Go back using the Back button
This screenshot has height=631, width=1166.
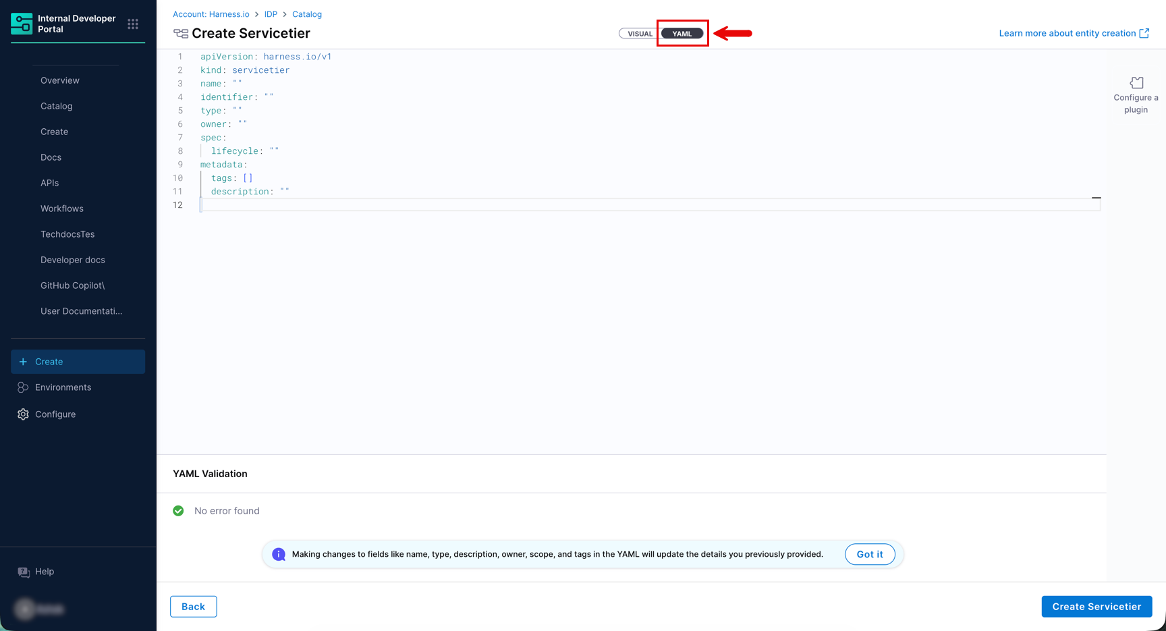[x=193, y=606]
